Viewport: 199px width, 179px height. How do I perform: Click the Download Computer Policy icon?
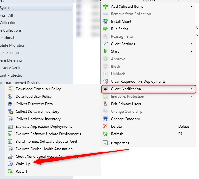click(x=10, y=89)
